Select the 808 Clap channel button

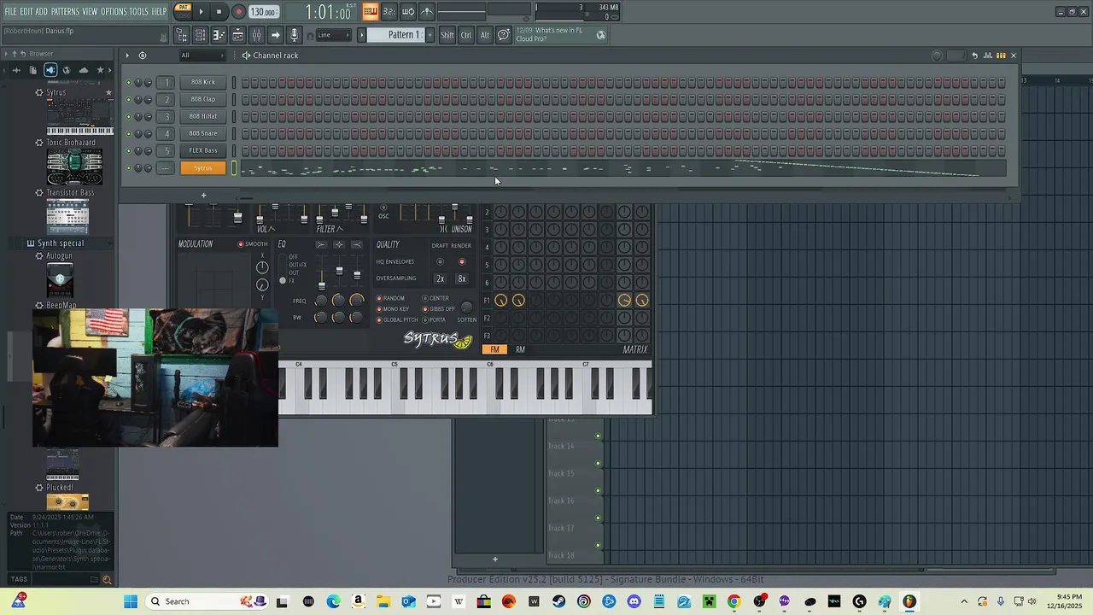pos(203,99)
